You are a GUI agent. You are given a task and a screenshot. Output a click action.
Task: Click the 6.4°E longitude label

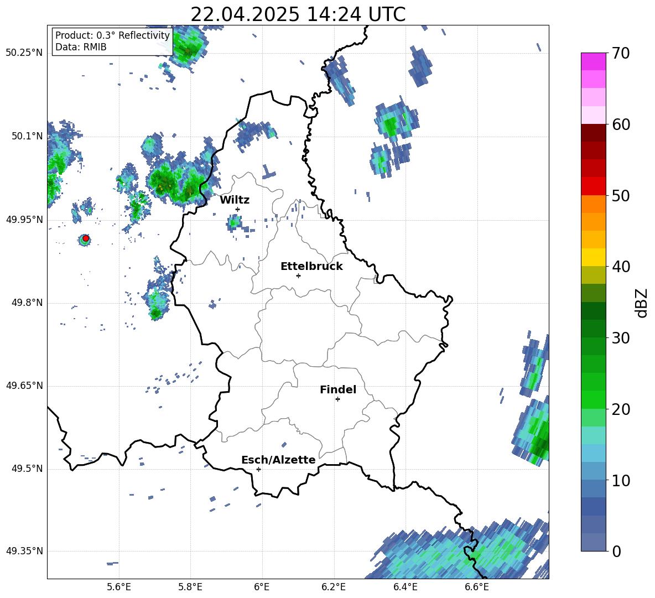tap(406, 587)
